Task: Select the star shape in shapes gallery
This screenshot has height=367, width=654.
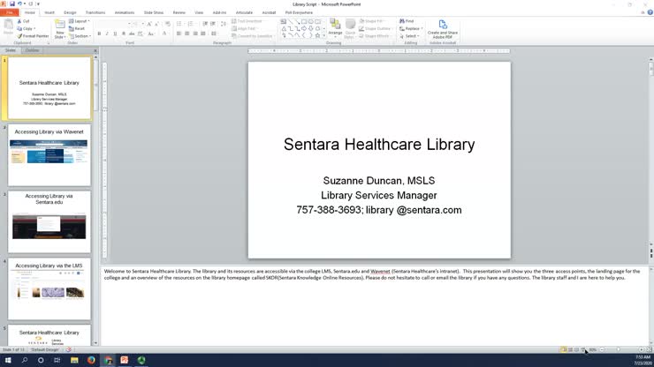Action: (x=317, y=35)
